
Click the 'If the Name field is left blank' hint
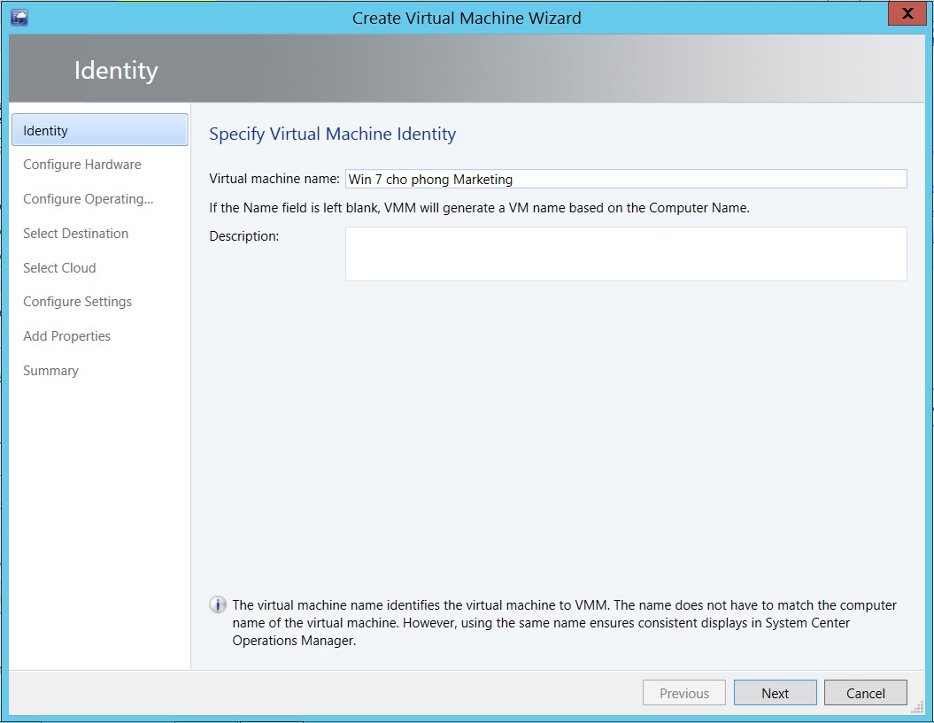pos(479,208)
